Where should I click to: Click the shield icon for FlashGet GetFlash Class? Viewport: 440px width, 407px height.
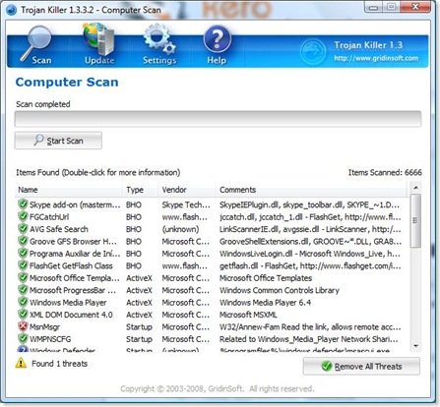[23, 265]
